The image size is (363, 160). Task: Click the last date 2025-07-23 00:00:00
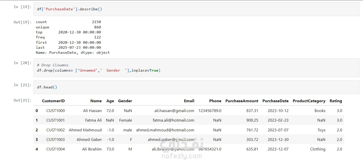[79, 47]
